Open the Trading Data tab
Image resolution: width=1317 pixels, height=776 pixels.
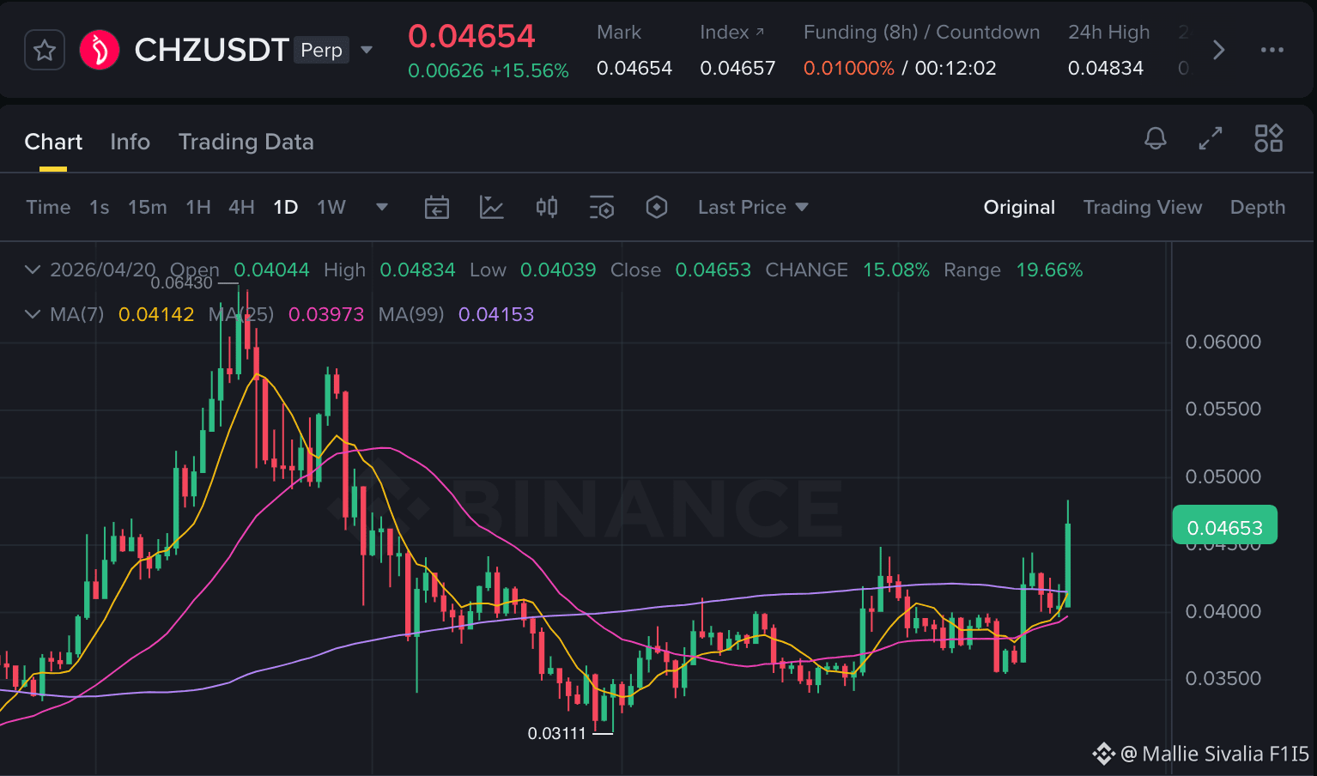click(x=246, y=142)
